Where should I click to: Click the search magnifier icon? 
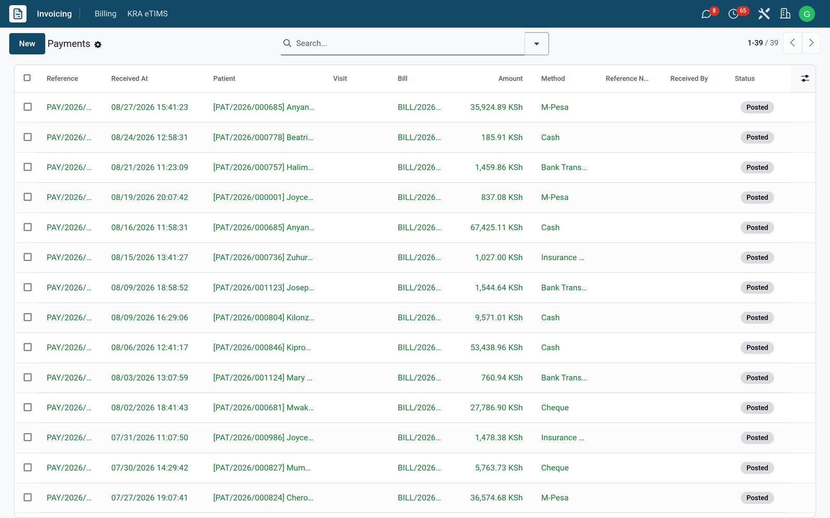287,44
